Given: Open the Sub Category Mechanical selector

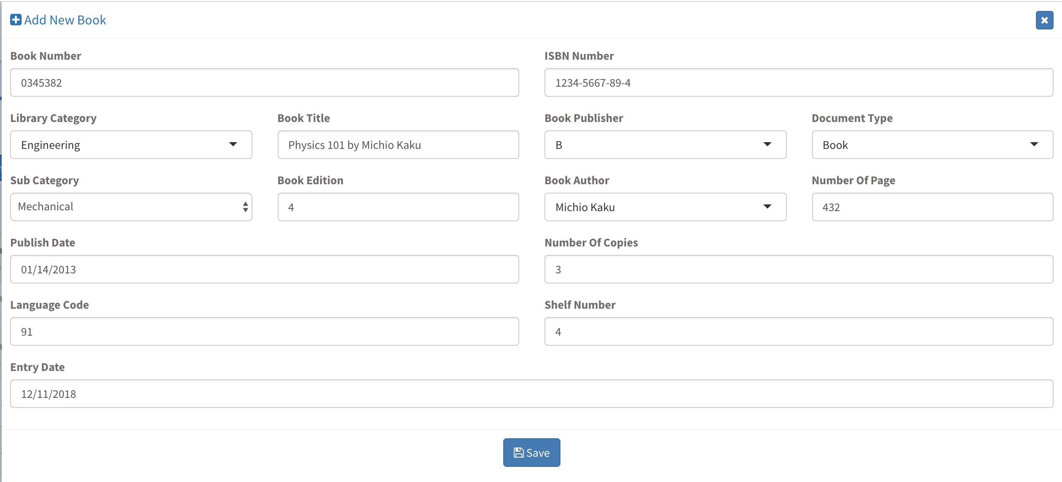Looking at the screenshot, I should click(131, 207).
